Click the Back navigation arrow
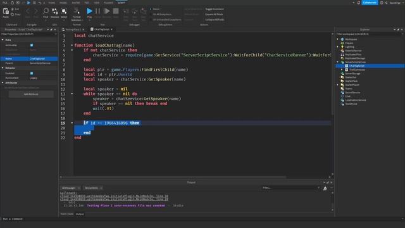Screen dimensions: 405x228 (x=28, y=11)
